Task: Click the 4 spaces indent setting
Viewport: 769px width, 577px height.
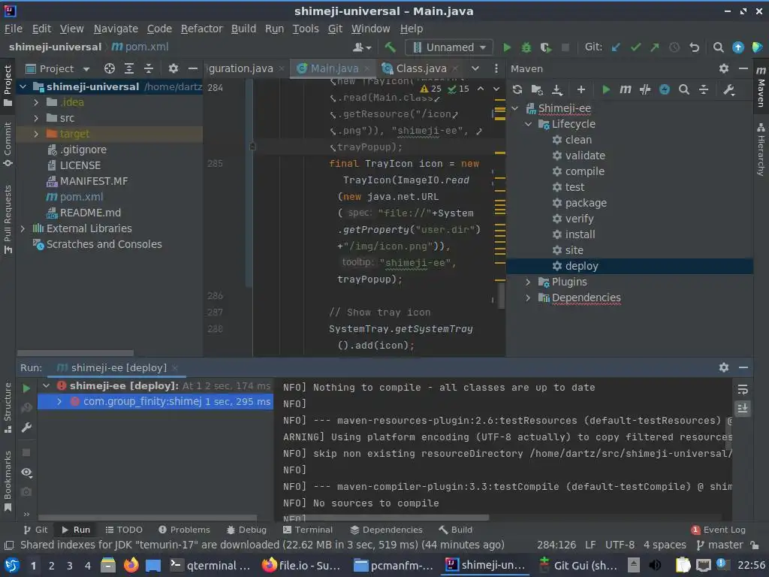Action: click(665, 545)
